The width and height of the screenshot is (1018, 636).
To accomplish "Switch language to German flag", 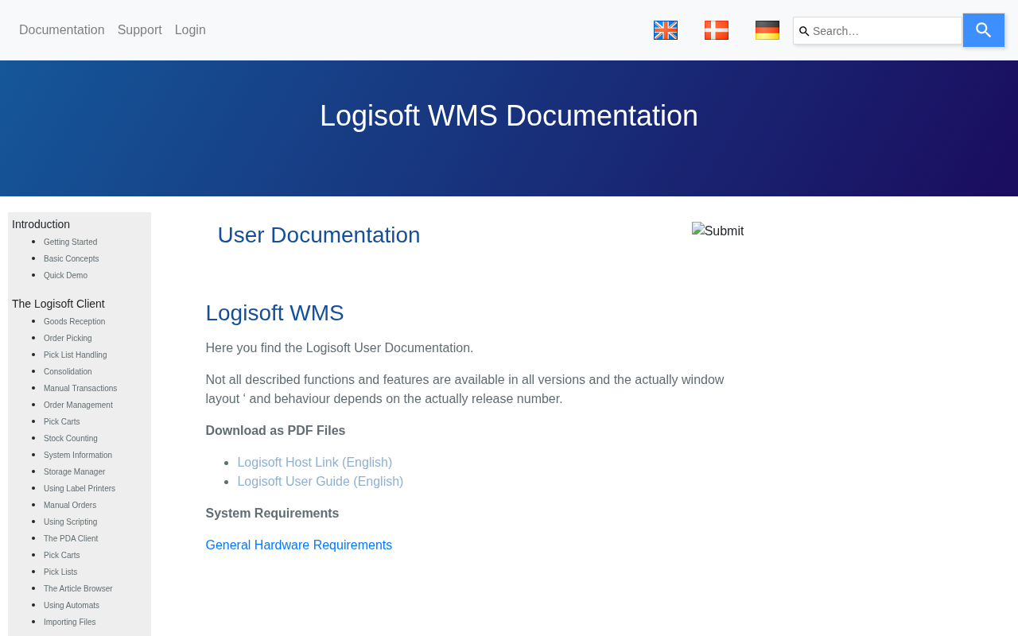I will click(x=767, y=30).
